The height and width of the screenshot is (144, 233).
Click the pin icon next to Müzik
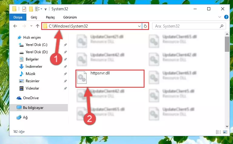pos(65,74)
